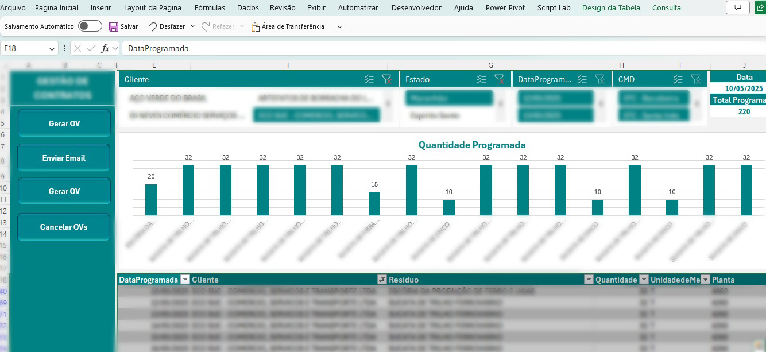Image resolution: width=766 pixels, height=352 pixels.
Task: Switch to the Fórmulas tab
Action: coord(210,7)
